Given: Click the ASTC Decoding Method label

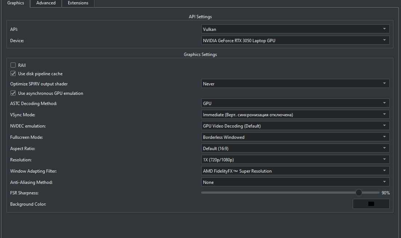Looking at the screenshot, I should [33, 104].
